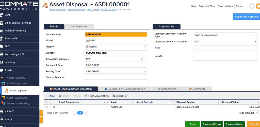Change the Page size dropdown

[254, 113]
